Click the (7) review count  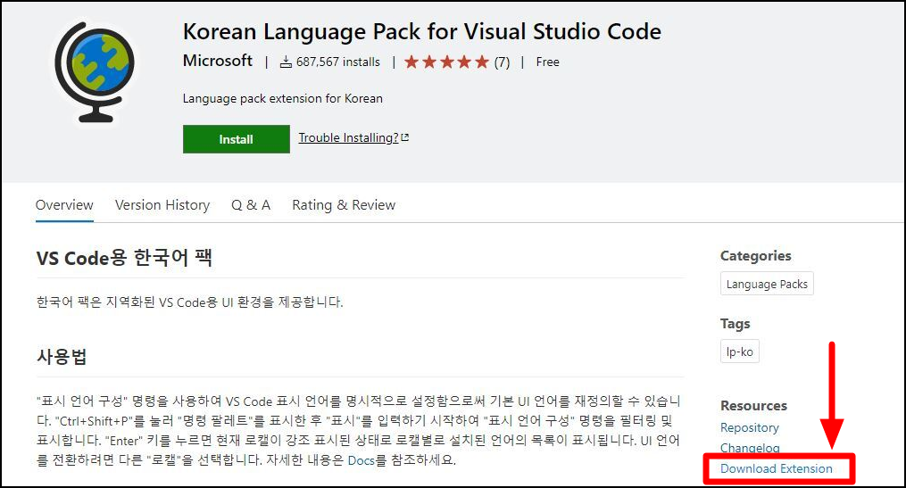coord(503,62)
